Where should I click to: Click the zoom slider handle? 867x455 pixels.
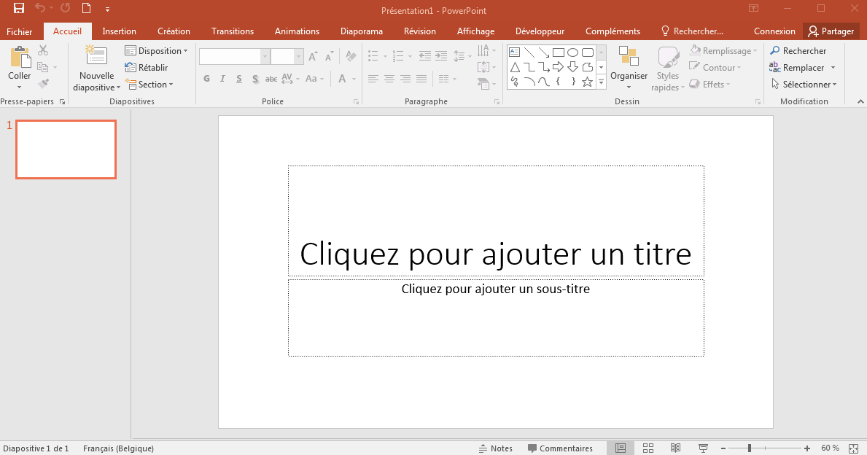tap(750, 448)
